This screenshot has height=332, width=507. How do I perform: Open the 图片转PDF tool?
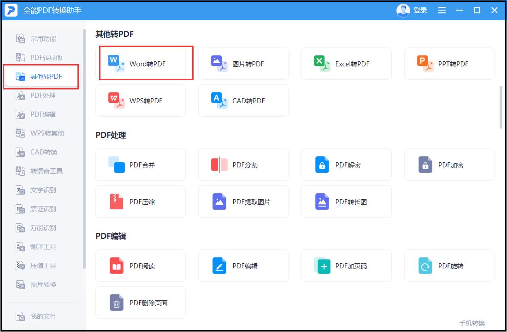[x=243, y=64]
